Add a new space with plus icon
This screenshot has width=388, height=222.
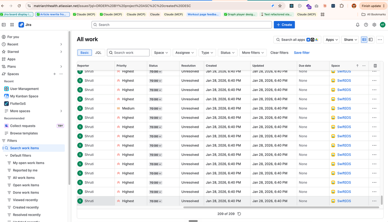coord(54,74)
